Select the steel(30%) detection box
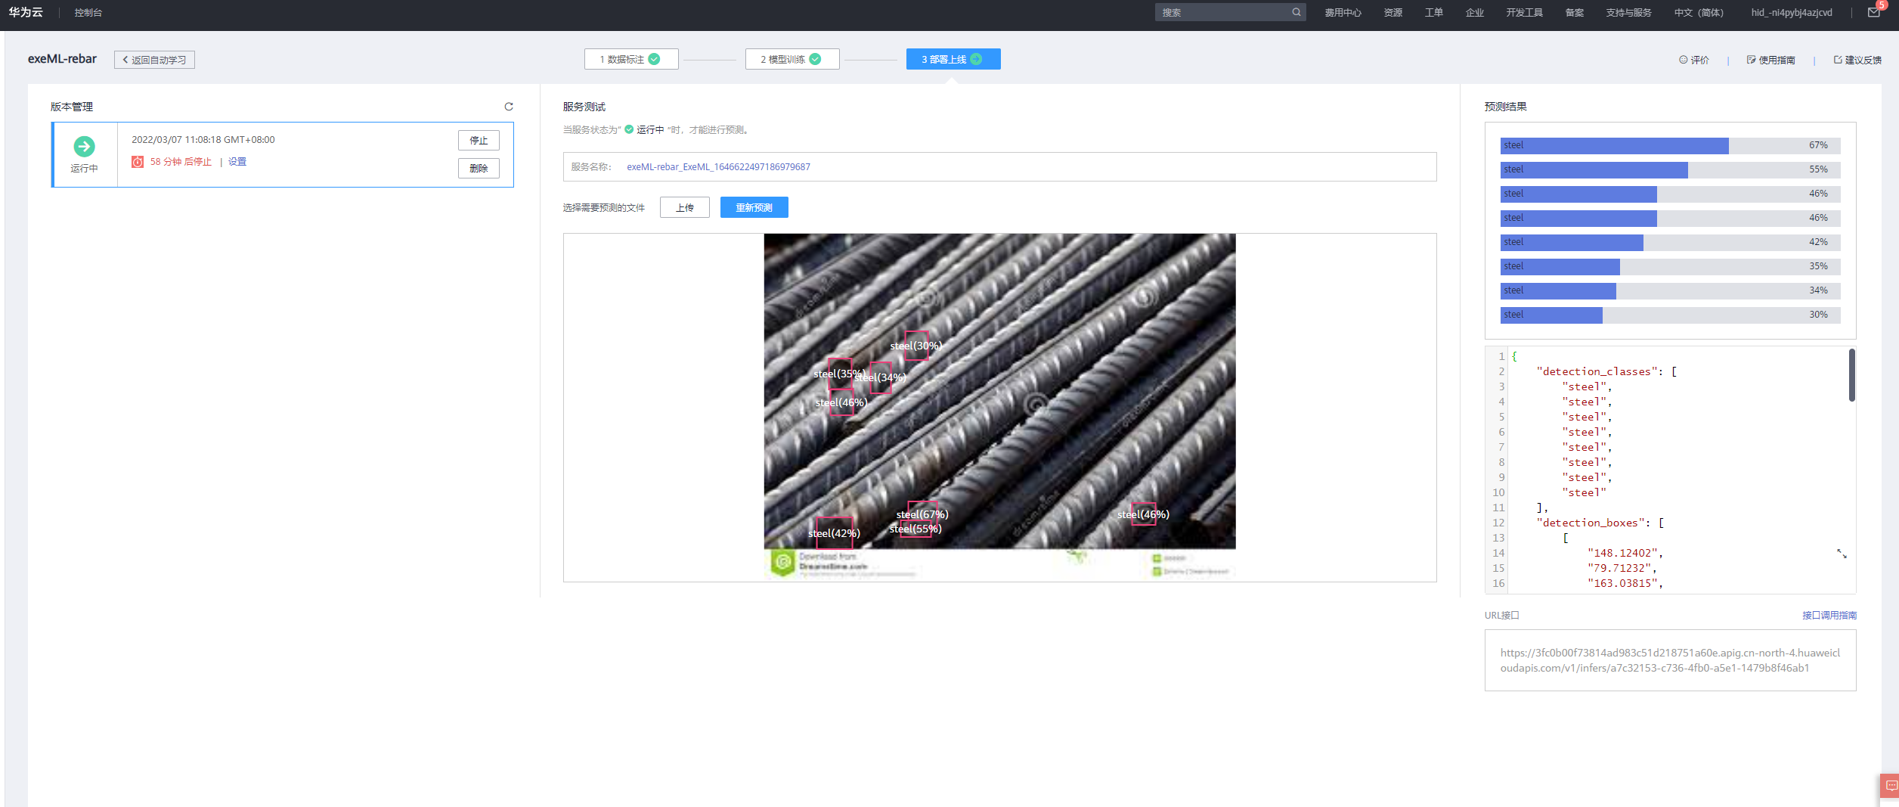 tap(917, 346)
